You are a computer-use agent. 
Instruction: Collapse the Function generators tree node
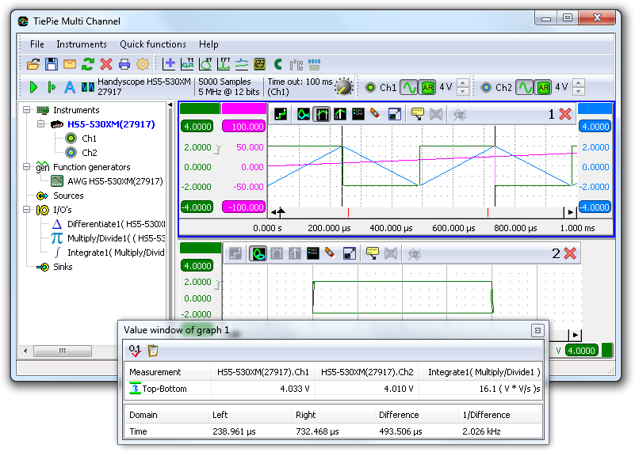point(27,167)
